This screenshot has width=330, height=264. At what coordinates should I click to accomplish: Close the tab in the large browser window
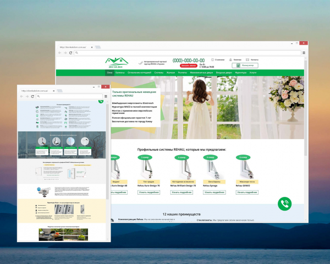(92, 47)
